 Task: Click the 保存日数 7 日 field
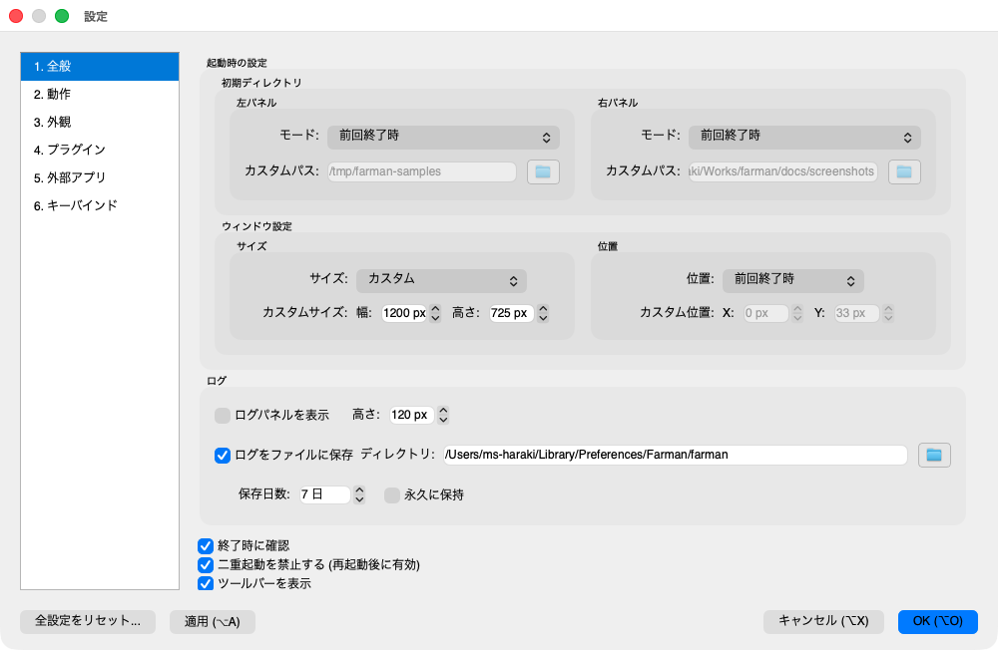[325, 494]
